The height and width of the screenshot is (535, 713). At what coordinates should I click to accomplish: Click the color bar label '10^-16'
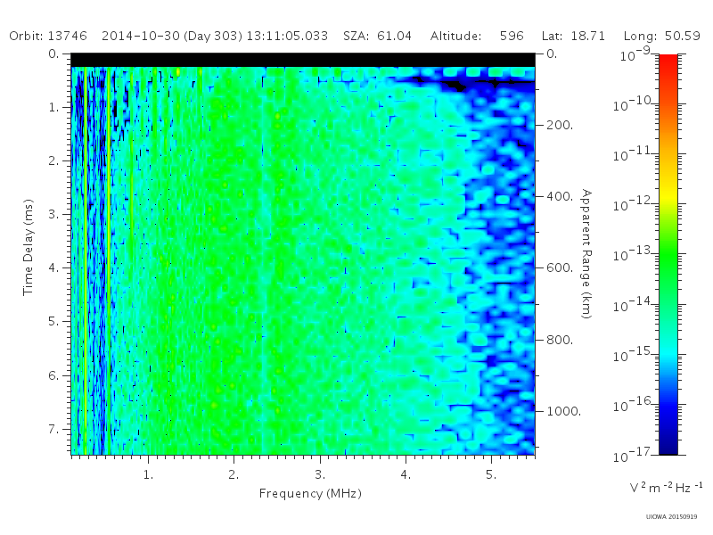click(x=634, y=404)
